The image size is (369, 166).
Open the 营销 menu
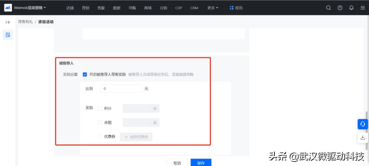click(x=85, y=8)
